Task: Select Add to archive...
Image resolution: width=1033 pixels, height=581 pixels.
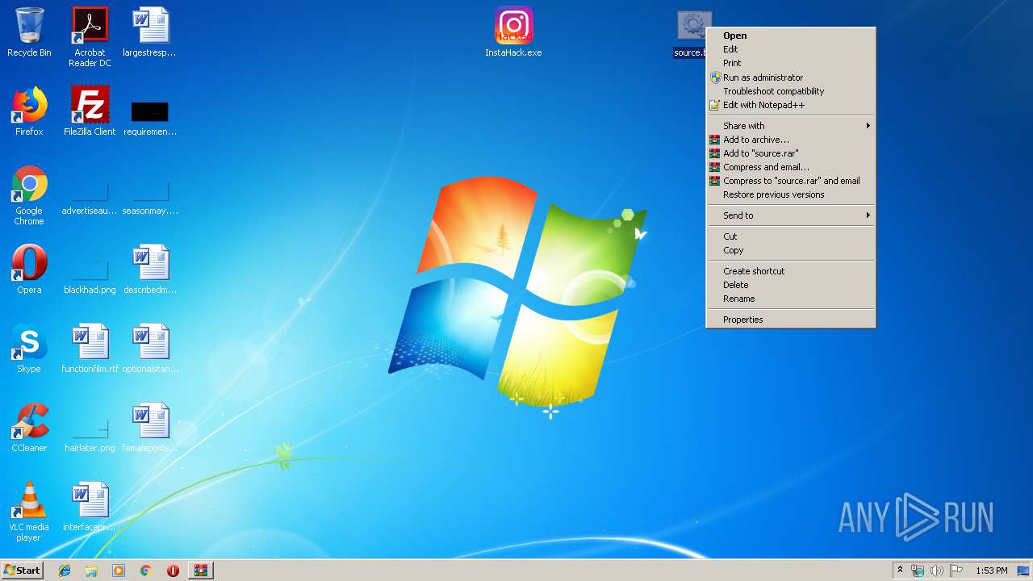Action: pyautogui.click(x=791, y=140)
